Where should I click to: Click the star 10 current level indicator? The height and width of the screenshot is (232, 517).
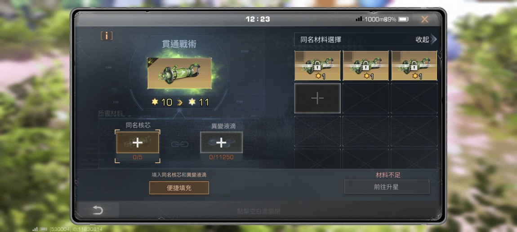pyautogui.click(x=162, y=102)
